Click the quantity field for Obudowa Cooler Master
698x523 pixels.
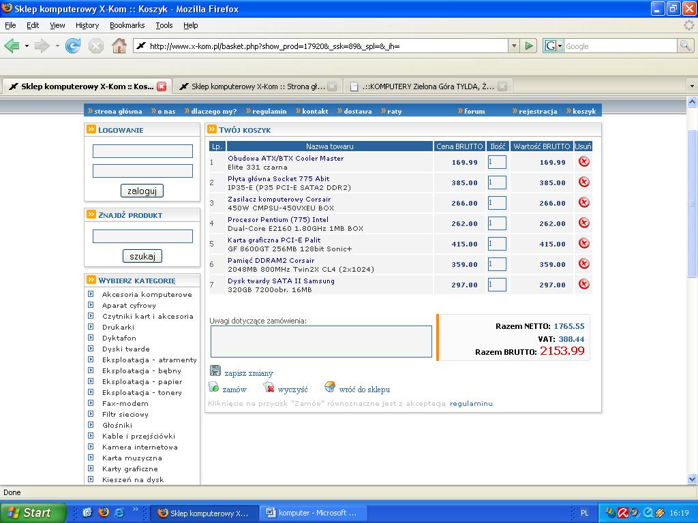tap(497, 162)
